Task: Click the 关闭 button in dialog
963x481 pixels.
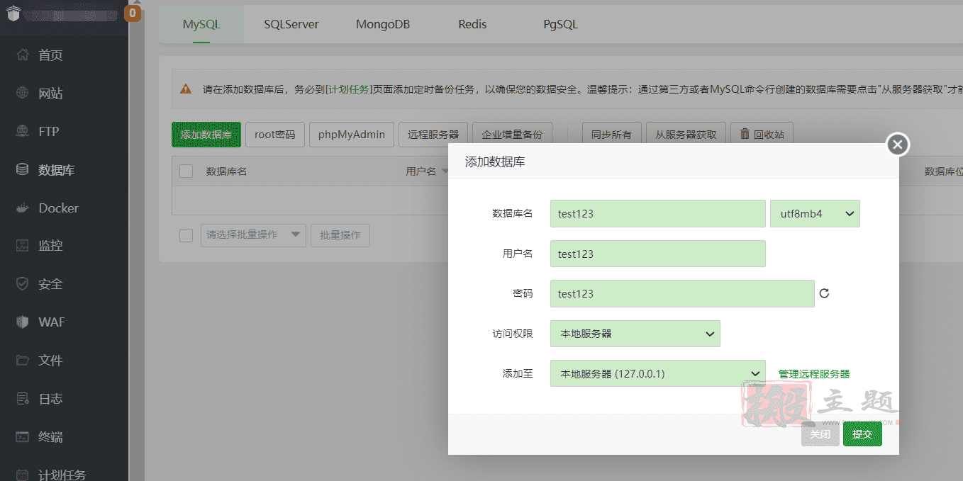Action: pyautogui.click(x=820, y=434)
